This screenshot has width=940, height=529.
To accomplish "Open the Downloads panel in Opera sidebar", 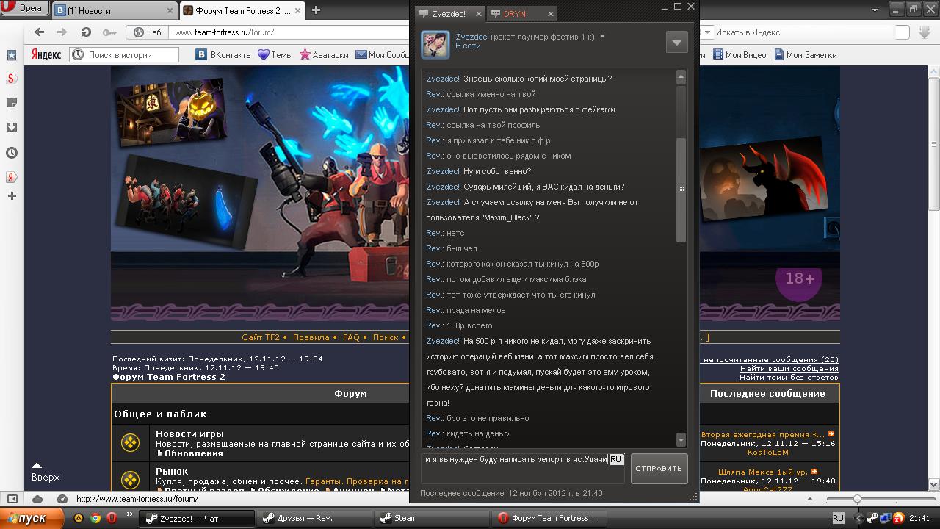I will click(12, 128).
